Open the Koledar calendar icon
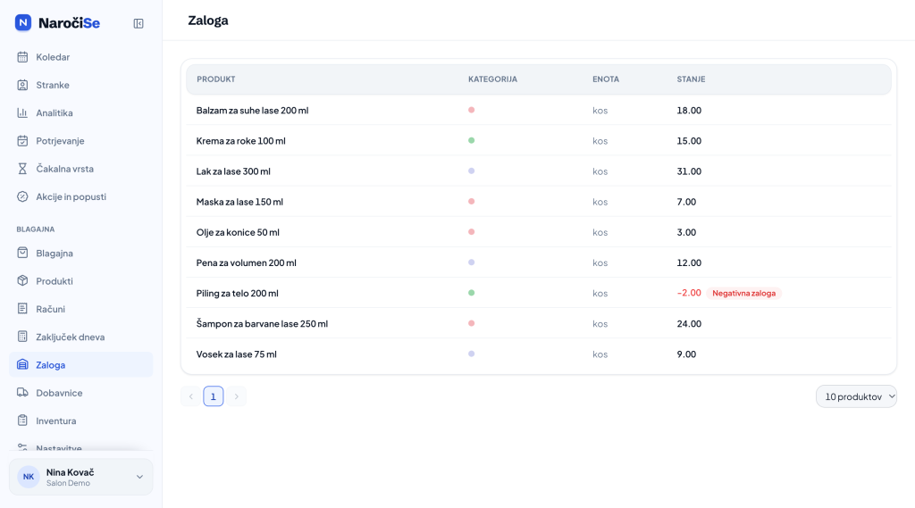 click(x=22, y=56)
